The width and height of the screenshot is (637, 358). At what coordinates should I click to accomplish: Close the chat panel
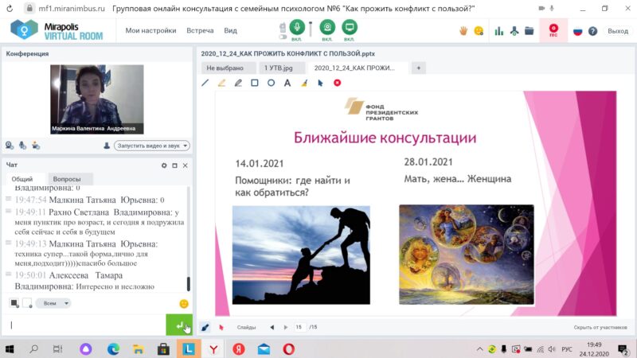click(x=186, y=165)
